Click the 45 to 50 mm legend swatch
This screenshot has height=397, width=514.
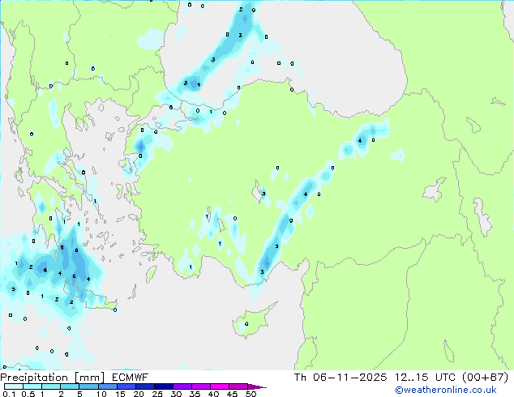point(238,386)
